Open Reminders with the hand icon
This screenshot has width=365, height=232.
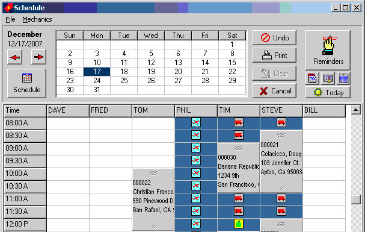328,50
